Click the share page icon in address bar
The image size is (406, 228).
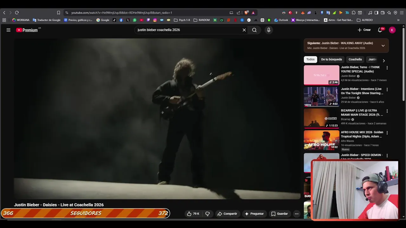coord(239,13)
